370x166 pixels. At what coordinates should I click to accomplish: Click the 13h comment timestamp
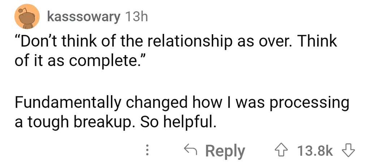[x=136, y=17]
